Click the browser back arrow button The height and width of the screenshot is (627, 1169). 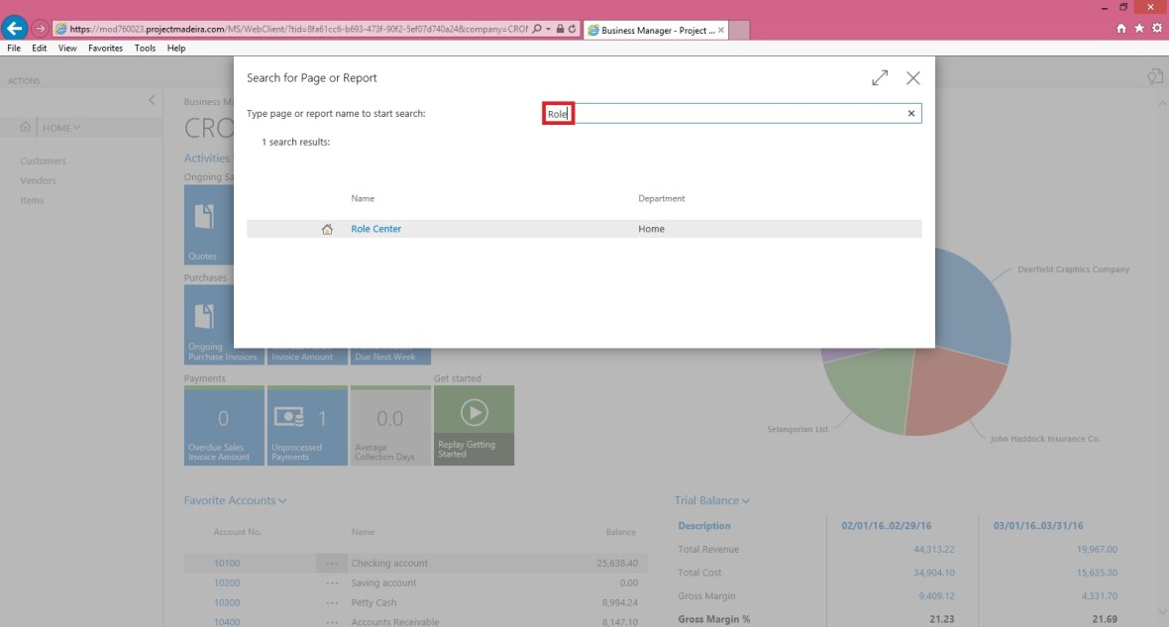click(x=15, y=29)
